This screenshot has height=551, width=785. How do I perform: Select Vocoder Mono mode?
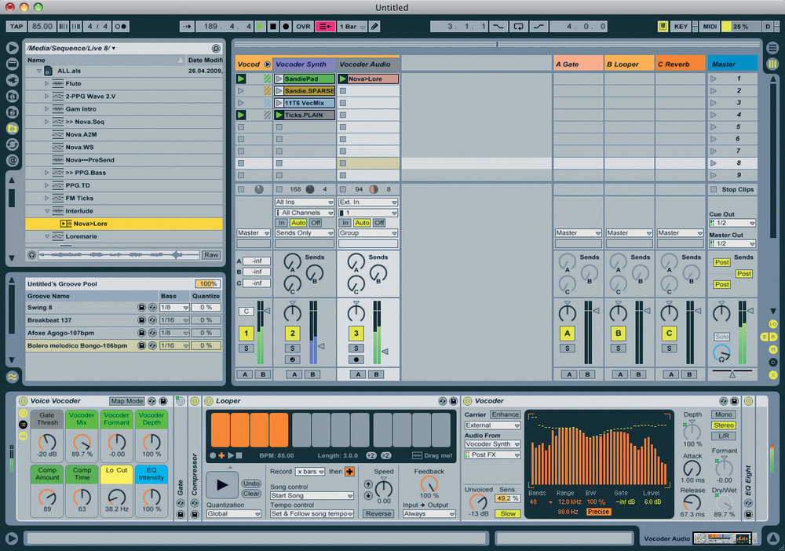coord(724,415)
